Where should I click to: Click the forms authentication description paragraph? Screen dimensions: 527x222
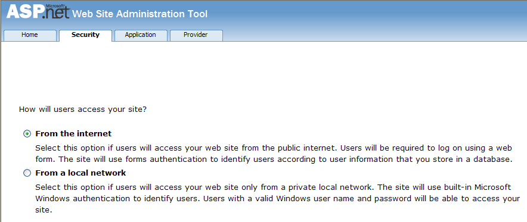pyautogui.click(x=274, y=154)
